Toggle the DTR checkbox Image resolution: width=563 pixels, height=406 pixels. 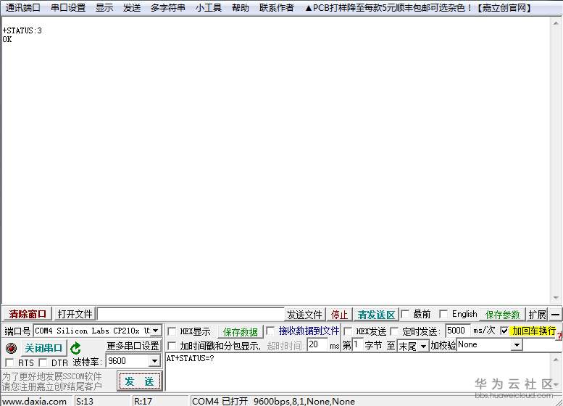tap(43, 362)
